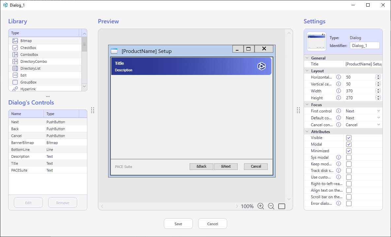Screen dimensions: 391x237
Task: Select the GroupBox icon in Library
Action: tap(15, 82)
